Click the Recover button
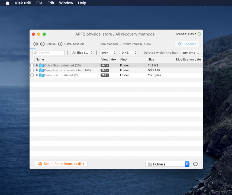The height and width of the screenshot is (195, 232). [x=187, y=44]
